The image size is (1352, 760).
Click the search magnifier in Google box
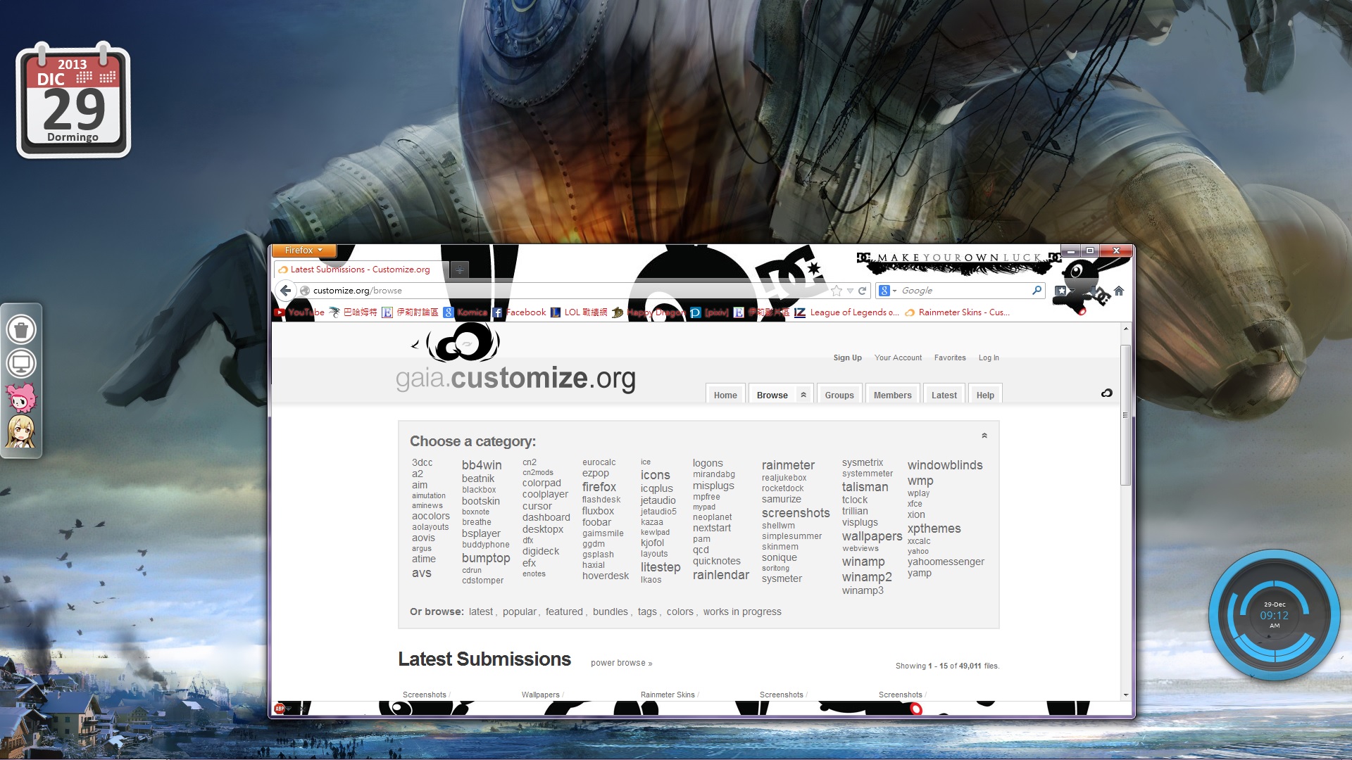point(1037,290)
